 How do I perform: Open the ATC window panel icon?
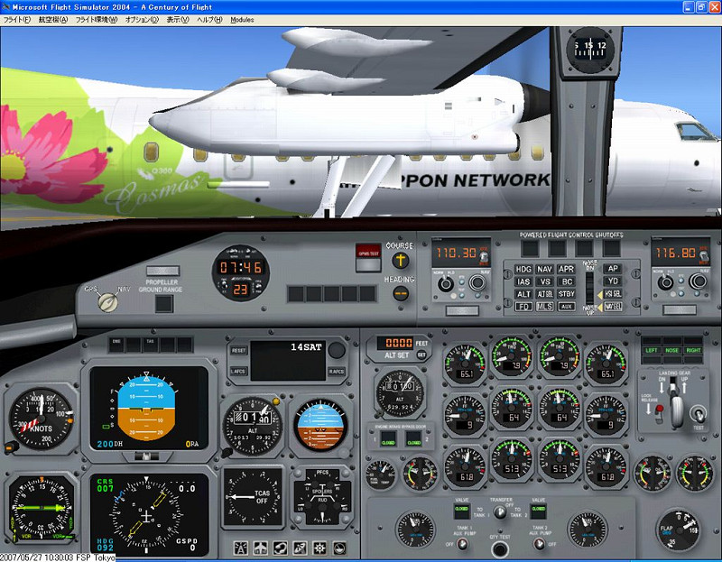pos(240,548)
